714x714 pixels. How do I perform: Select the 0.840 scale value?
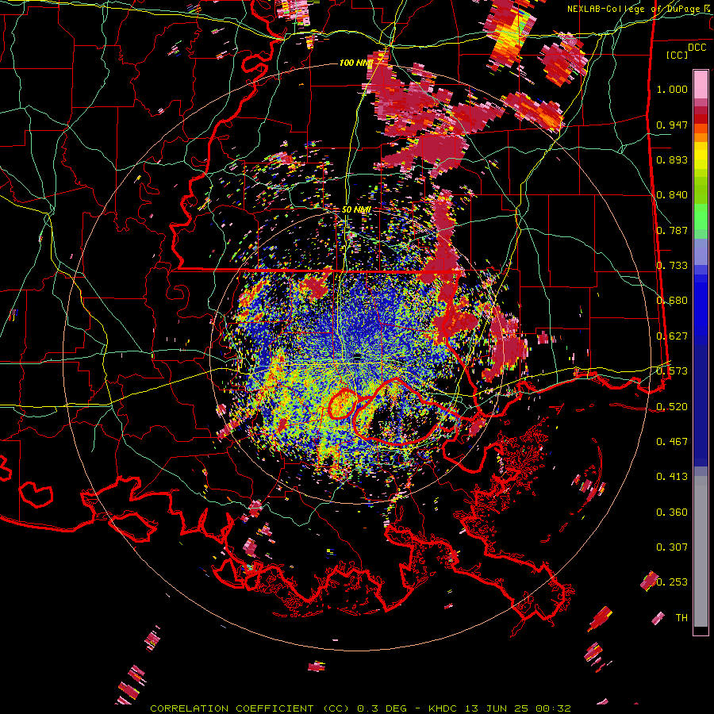672,195
